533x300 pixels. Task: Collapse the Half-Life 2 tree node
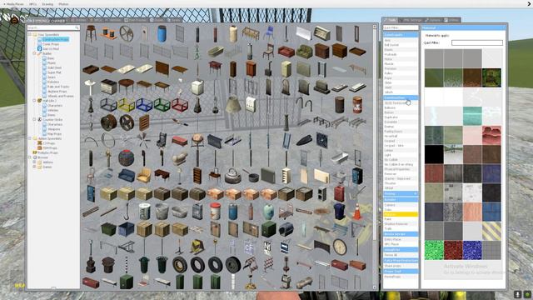(x=34, y=101)
